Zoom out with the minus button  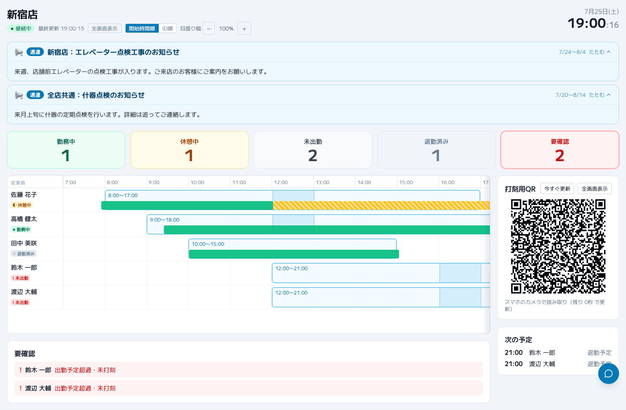pyautogui.click(x=209, y=29)
